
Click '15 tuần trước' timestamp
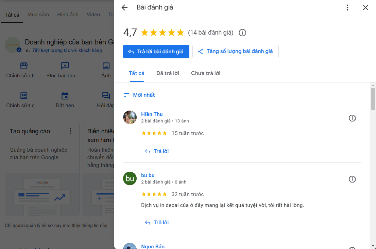[x=188, y=133]
